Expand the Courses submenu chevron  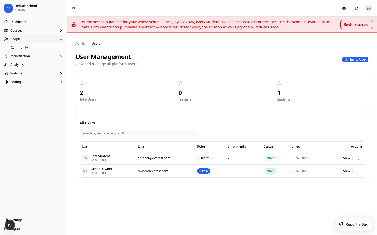61,31
